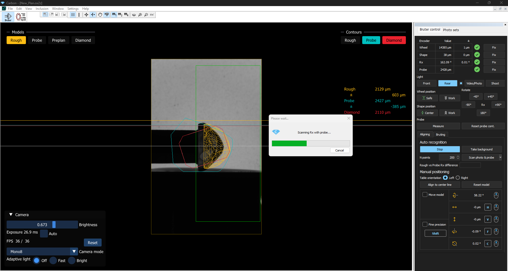
Task: Click the Reset button in Camera panel
Action: point(93,243)
